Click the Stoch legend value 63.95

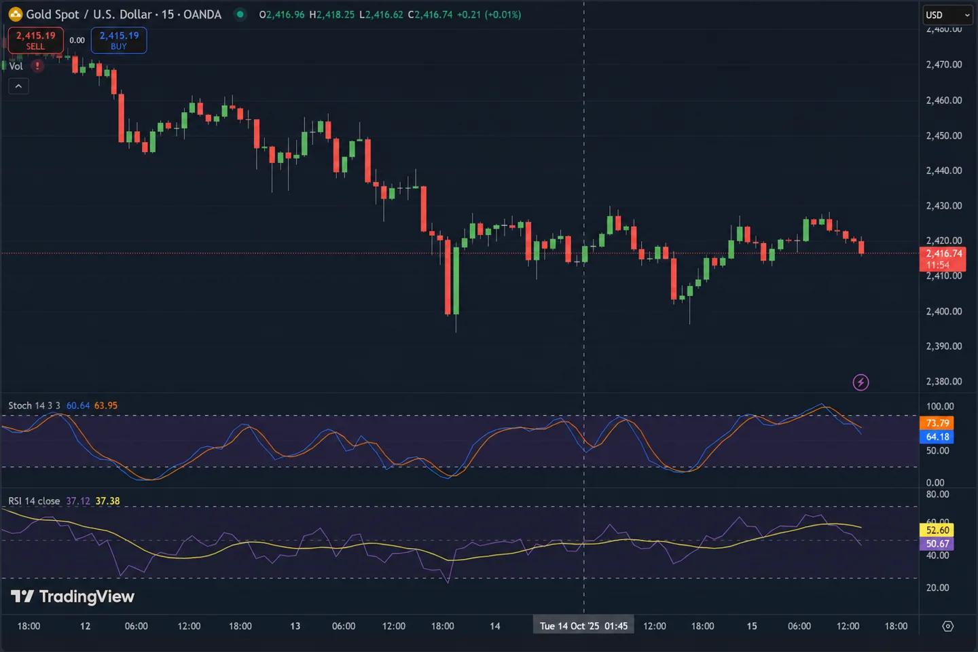click(x=106, y=405)
